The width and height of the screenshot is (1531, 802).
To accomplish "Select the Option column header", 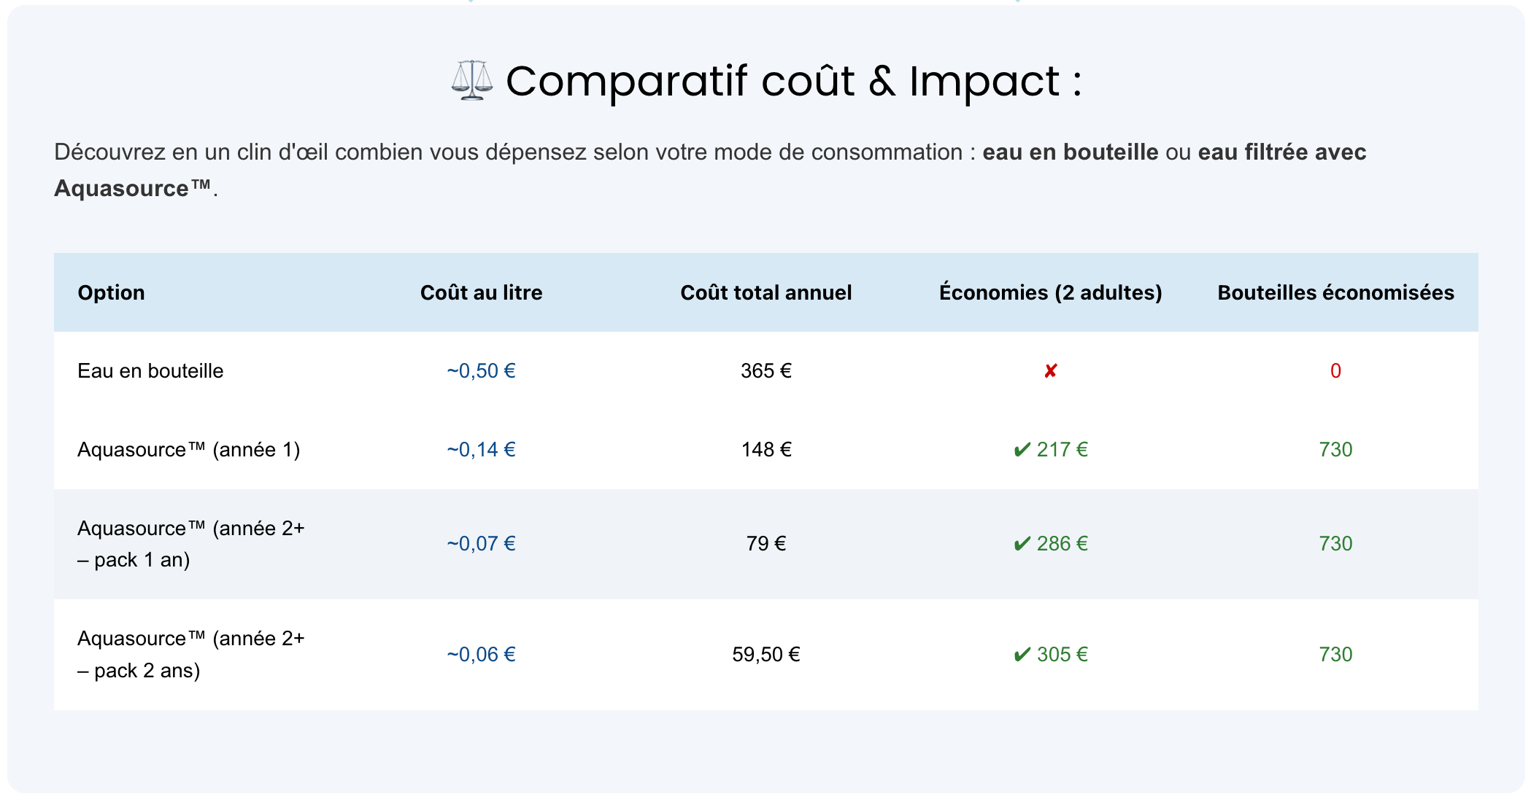I will click(x=111, y=292).
